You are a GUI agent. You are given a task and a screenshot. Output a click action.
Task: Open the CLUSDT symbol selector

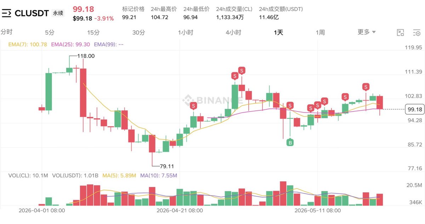click(32, 13)
